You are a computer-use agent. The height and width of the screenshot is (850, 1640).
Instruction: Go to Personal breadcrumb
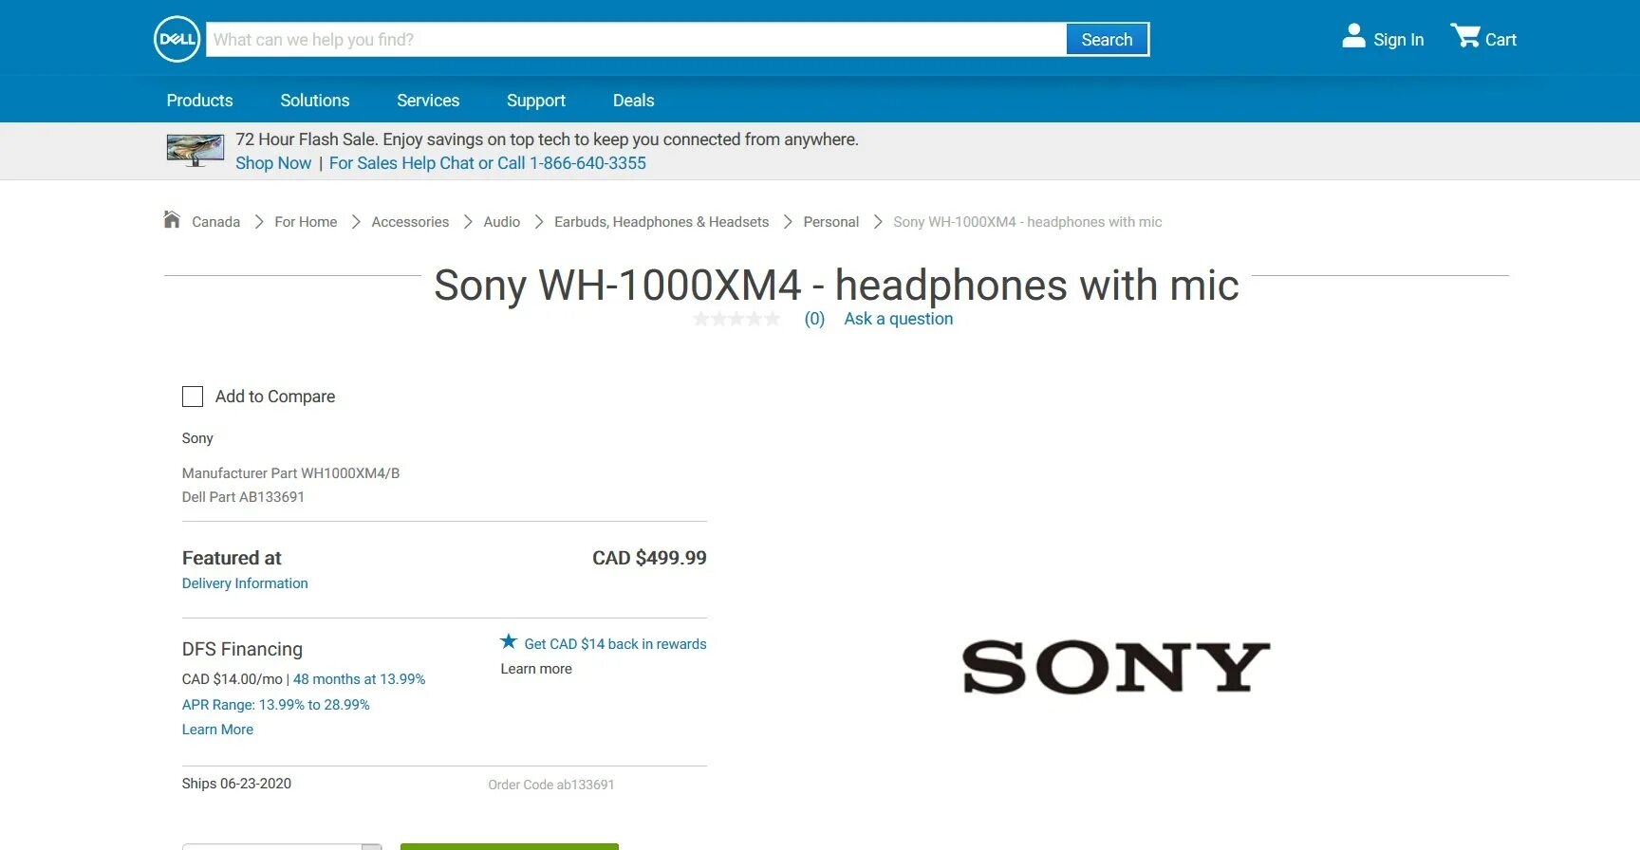(x=831, y=222)
